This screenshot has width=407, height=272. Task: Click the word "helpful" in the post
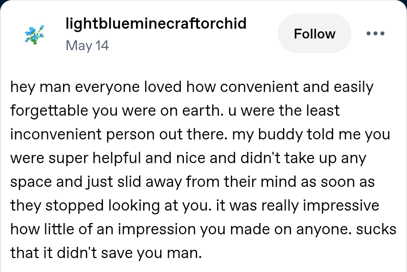pos(113,158)
